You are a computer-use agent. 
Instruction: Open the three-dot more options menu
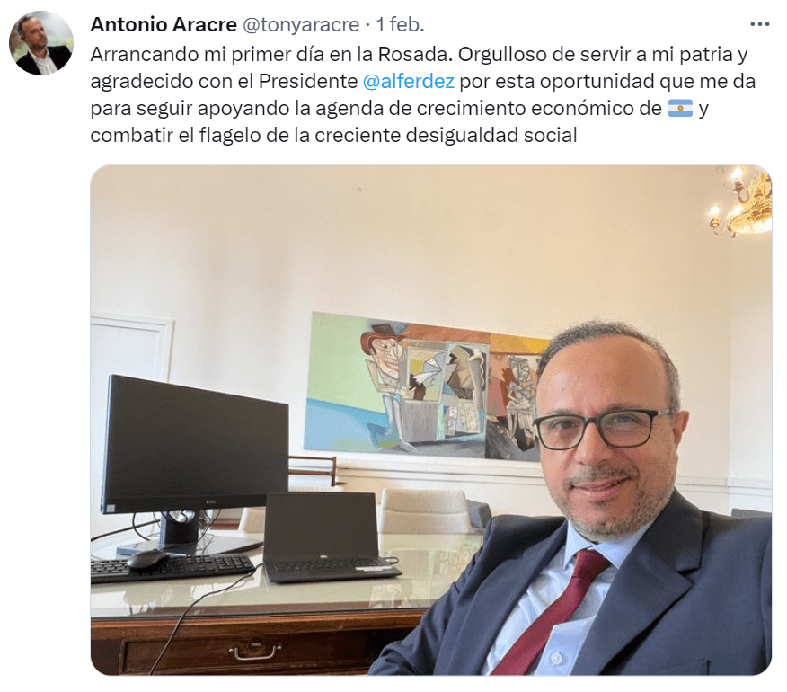(759, 24)
